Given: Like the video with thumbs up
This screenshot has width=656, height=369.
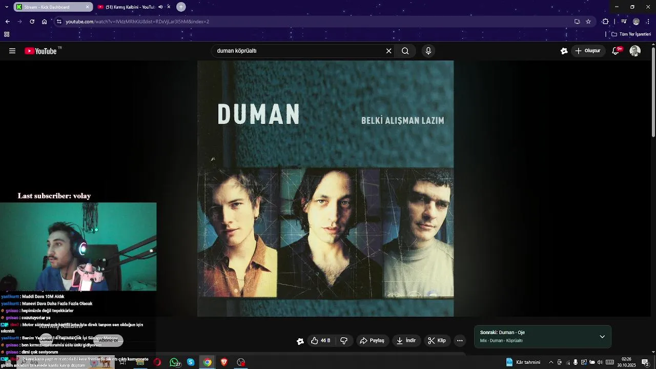Looking at the screenshot, I should point(320,340).
